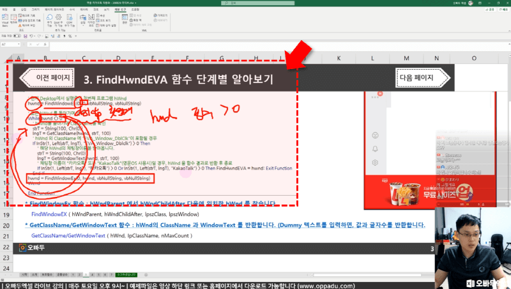Click the Insert Function fx icon

(45, 44)
